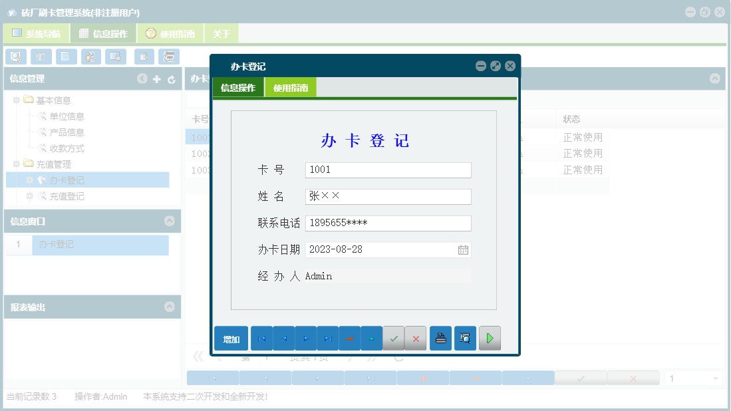Open print preview in the 办卡登记 dialog
This screenshot has height=411, width=731.
pos(464,338)
